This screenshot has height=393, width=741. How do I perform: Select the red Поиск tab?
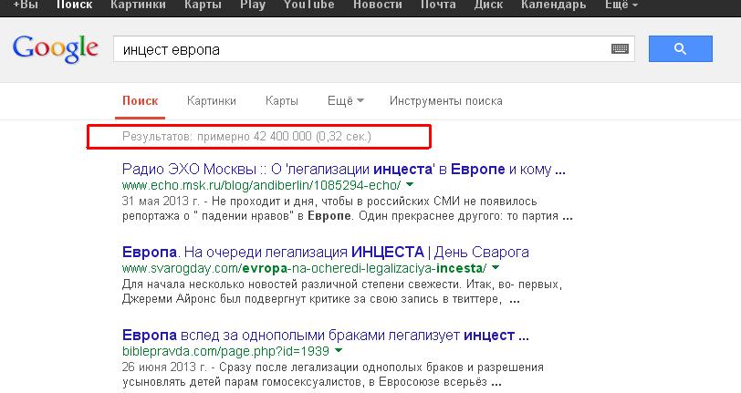pos(140,101)
